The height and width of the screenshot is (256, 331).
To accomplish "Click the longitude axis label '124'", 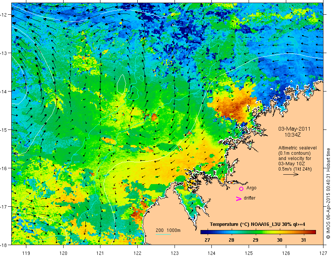I will 212,253.
